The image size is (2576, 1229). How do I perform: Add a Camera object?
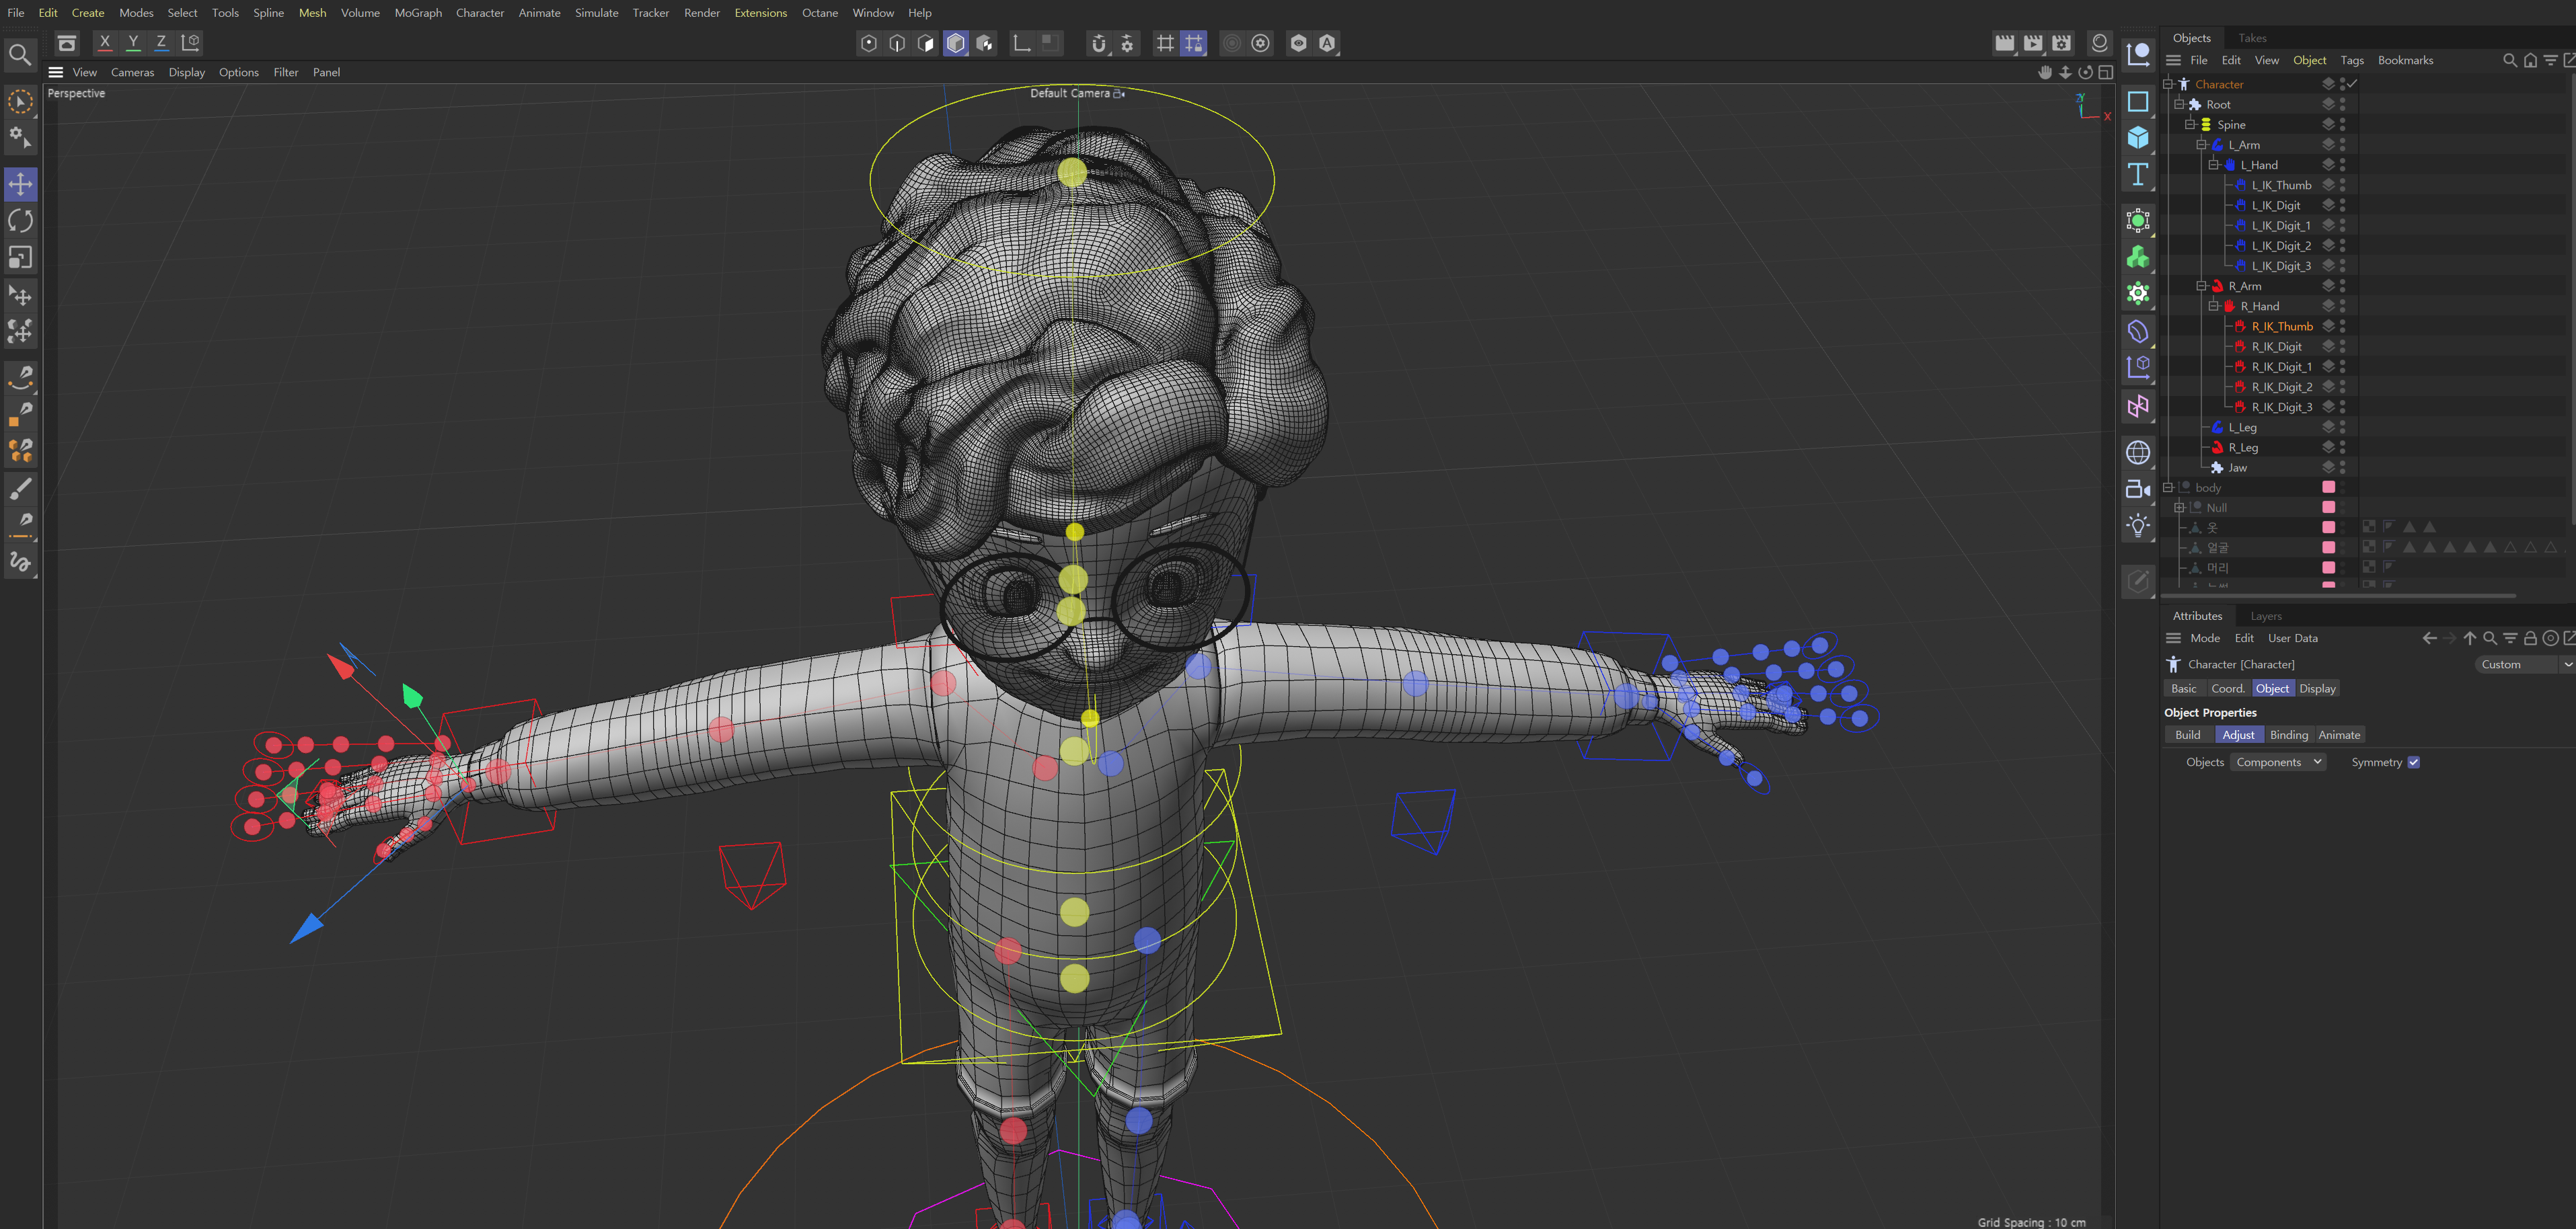pos(2138,489)
